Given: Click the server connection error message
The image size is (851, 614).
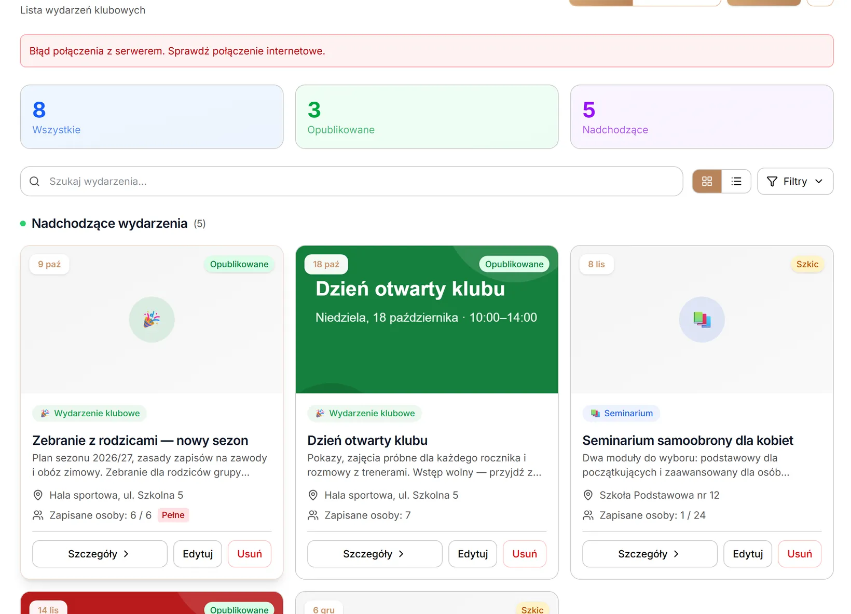Looking at the screenshot, I should tap(177, 51).
